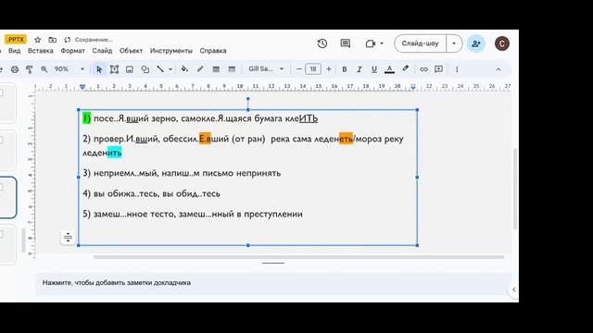Click the cyan highlighted "ить" text
This screenshot has width=593, height=333.
coord(114,153)
